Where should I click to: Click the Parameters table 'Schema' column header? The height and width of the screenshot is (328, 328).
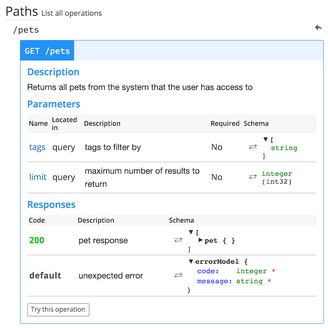[x=256, y=123]
